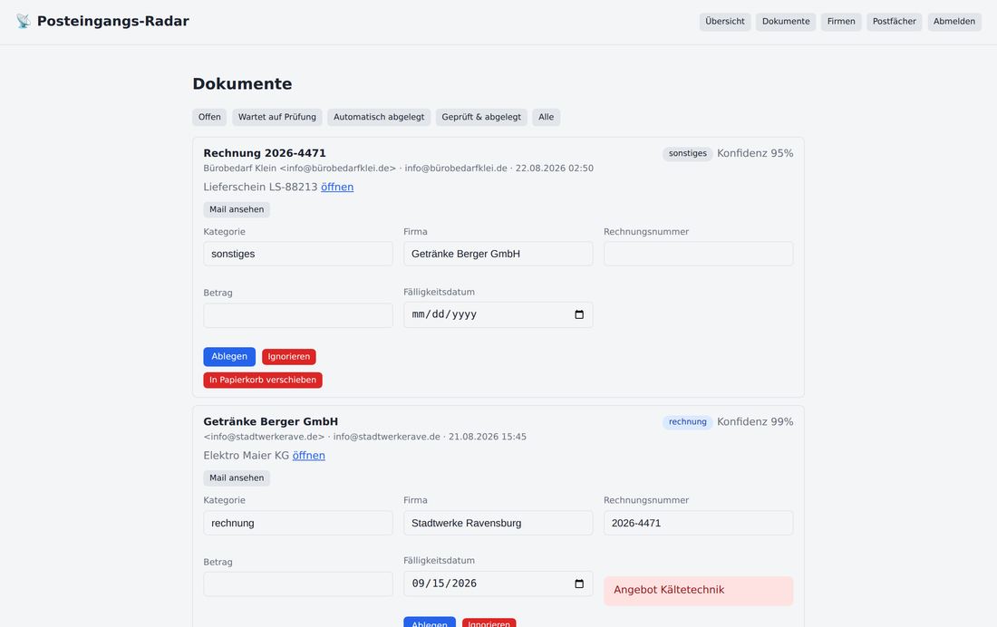The height and width of the screenshot is (627, 997).
Task: Click the sonstiges category badge beside Konfidenz 95%
Action: tap(687, 153)
